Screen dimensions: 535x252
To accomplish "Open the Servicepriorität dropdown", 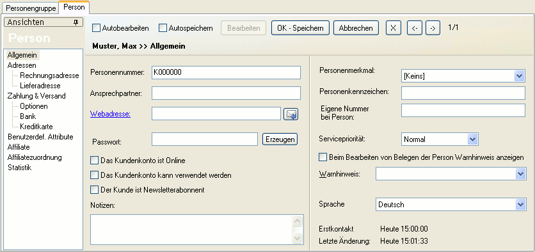I will [472, 139].
